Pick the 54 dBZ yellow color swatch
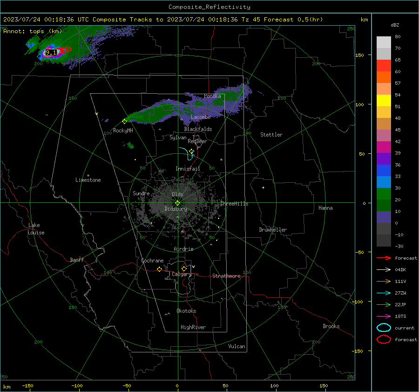Screen dimensions: 419x392 click(384, 100)
